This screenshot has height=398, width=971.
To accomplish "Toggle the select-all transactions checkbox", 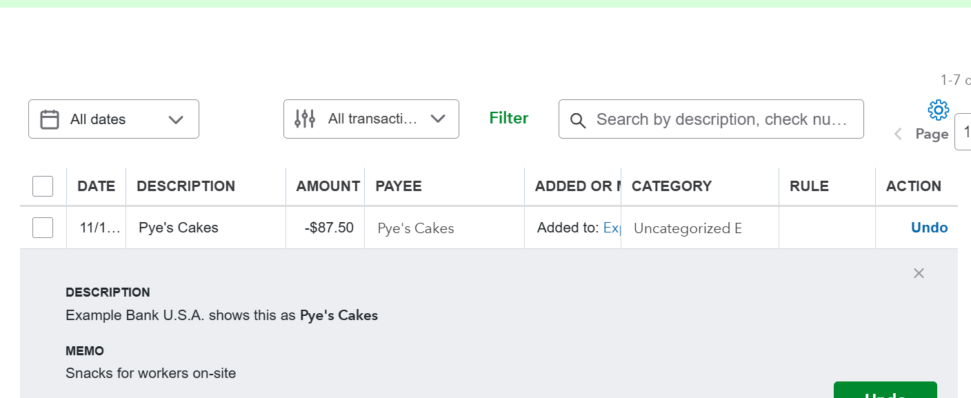I will 43,186.
